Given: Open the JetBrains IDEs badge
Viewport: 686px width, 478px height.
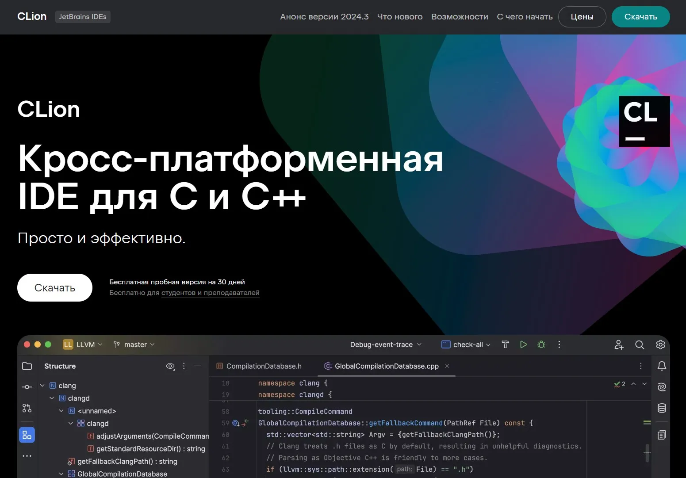Looking at the screenshot, I should point(83,17).
